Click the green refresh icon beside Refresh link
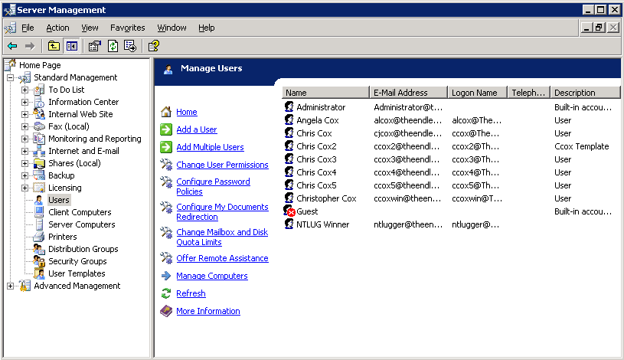The width and height of the screenshot is (624, 360). (166, 293)
